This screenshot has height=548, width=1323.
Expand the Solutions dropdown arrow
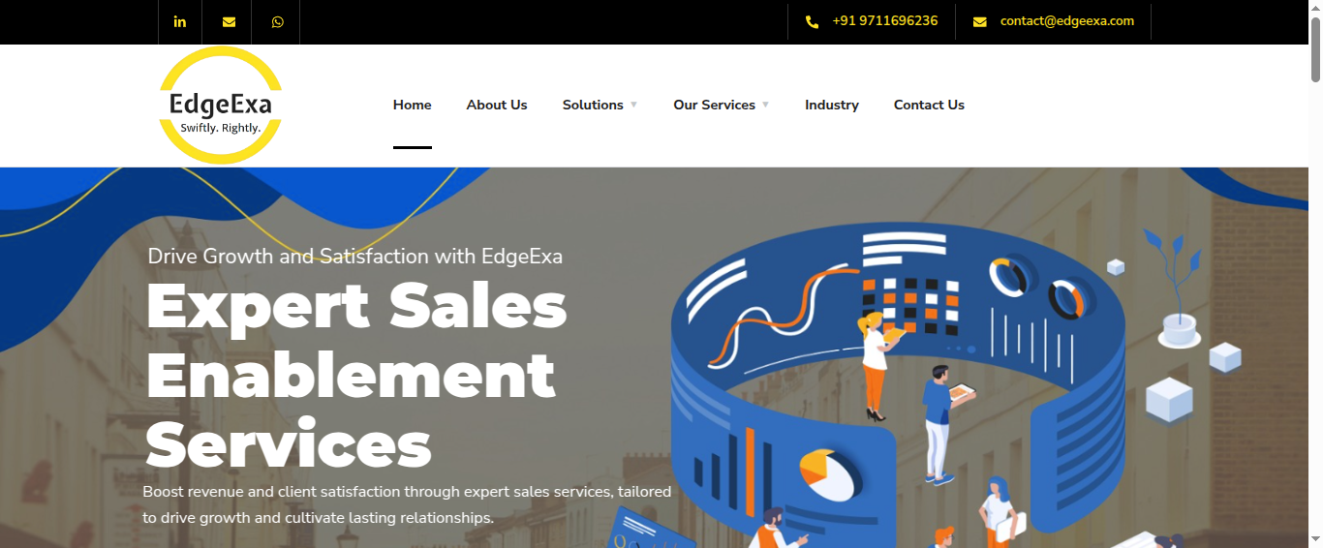tap(633, 105)
